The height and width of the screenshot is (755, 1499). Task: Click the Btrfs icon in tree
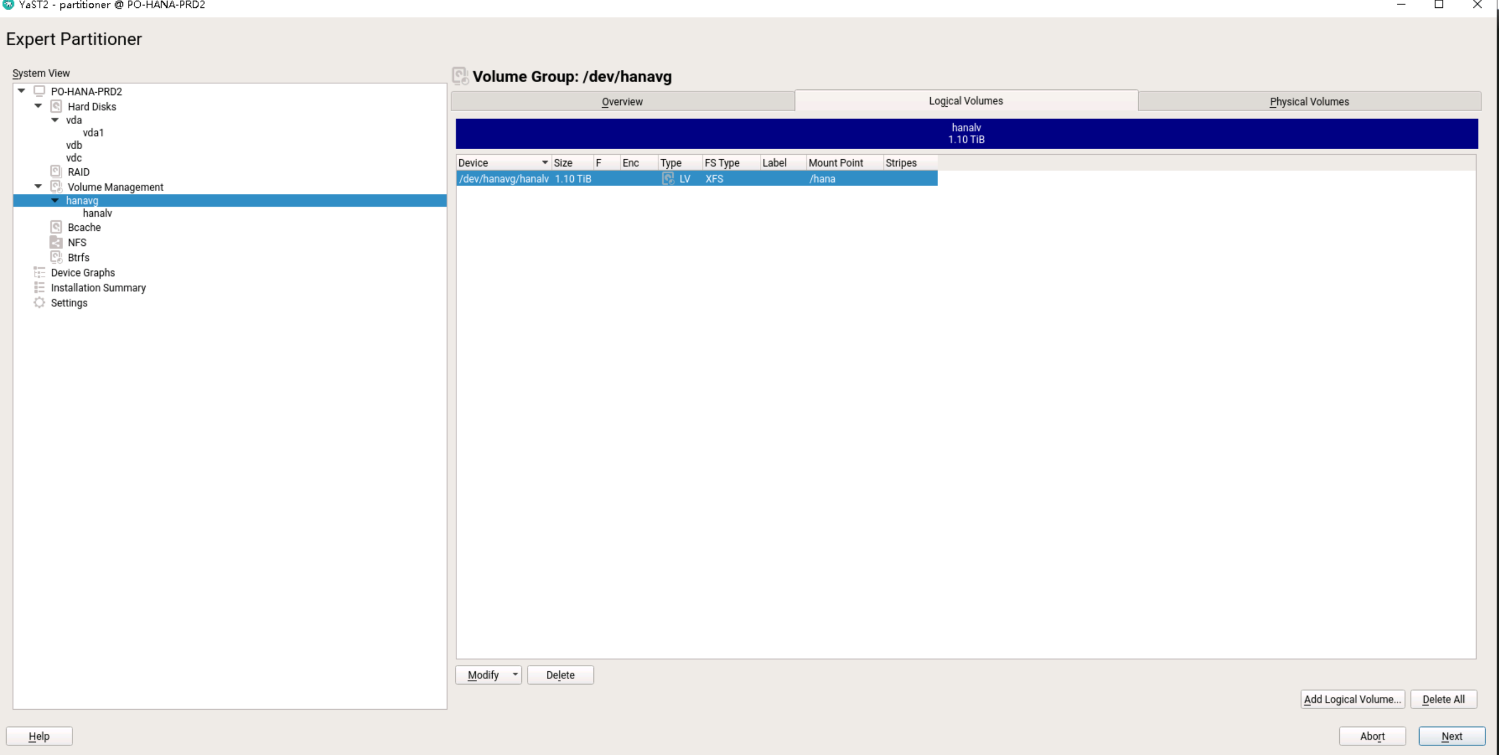(56, 257)
